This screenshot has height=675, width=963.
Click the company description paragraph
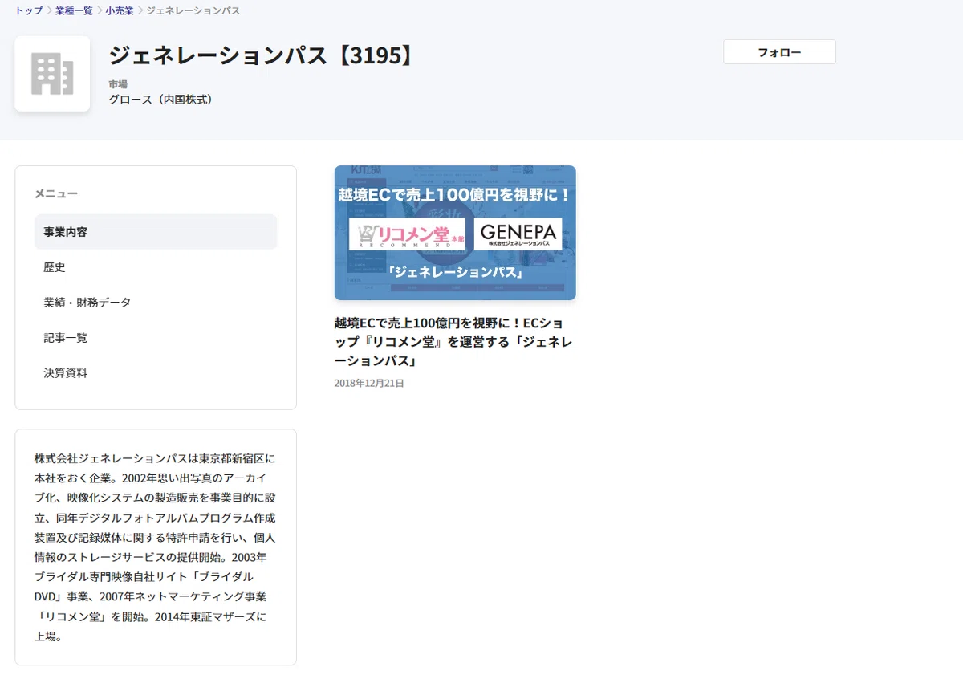pos(155,547)
